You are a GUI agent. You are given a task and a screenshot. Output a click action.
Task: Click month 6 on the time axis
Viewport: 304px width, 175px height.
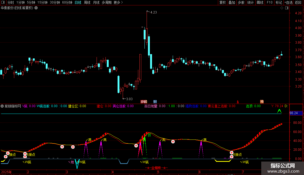coord(200,172)
